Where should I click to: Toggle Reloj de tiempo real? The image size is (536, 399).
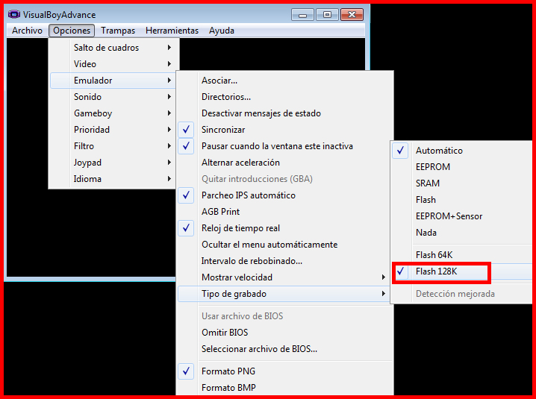click(284, 228)
